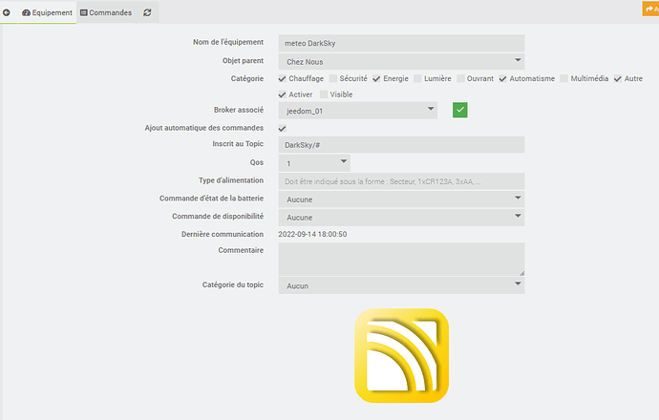Toggle the Visible checkbox

tap(325, 94)
